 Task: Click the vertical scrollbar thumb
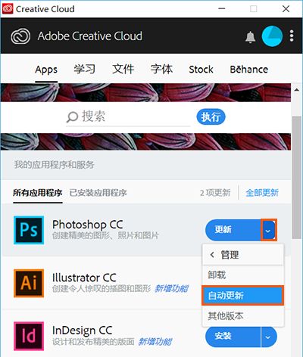point(297,177)
